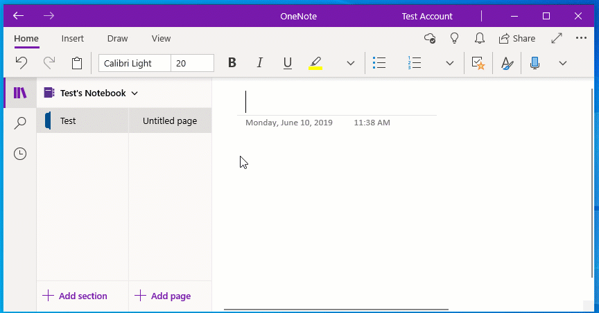Expand the dictation options chevron
The width and height of the screenshot is (599, 313).
point(563,63)
